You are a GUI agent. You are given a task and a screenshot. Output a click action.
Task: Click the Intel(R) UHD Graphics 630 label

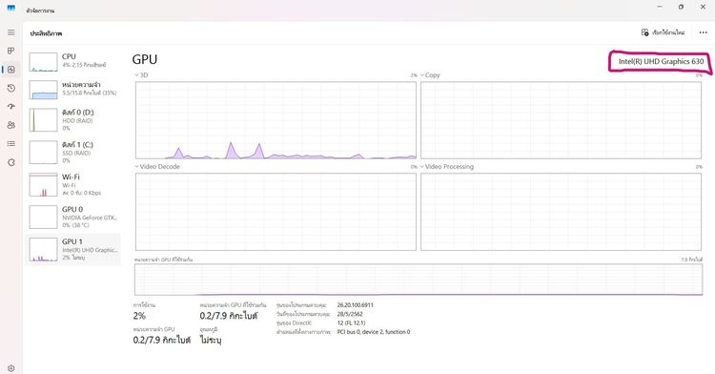click(x=661, y=62)
